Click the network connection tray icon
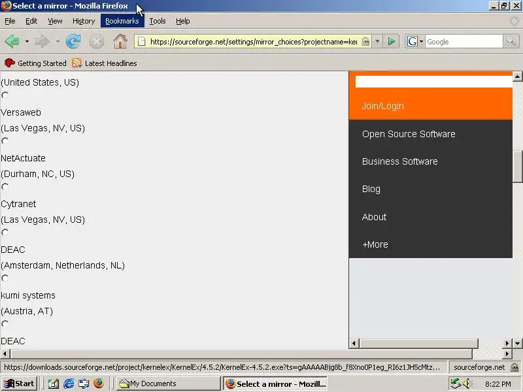This screenshot has width=523, height=392. (x=456, y=384)
